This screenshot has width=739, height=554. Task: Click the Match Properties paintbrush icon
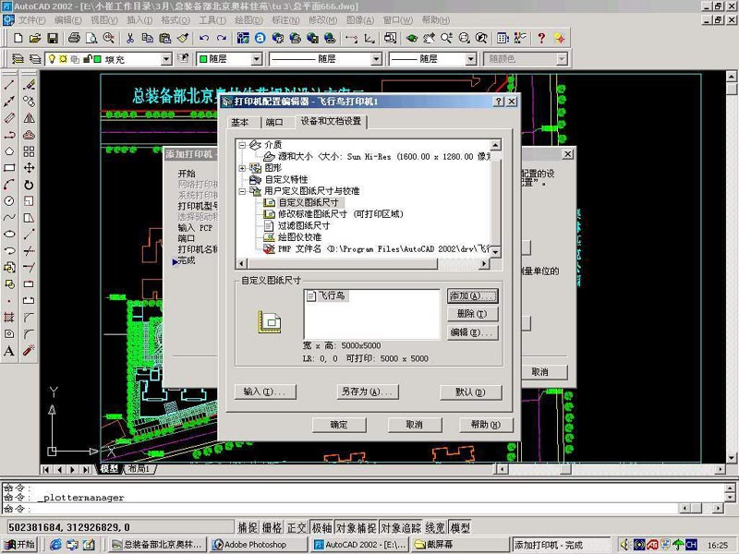[183, 38]
